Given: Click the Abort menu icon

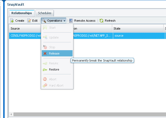Looking at the screenshot, I should [x=45, y=79].
